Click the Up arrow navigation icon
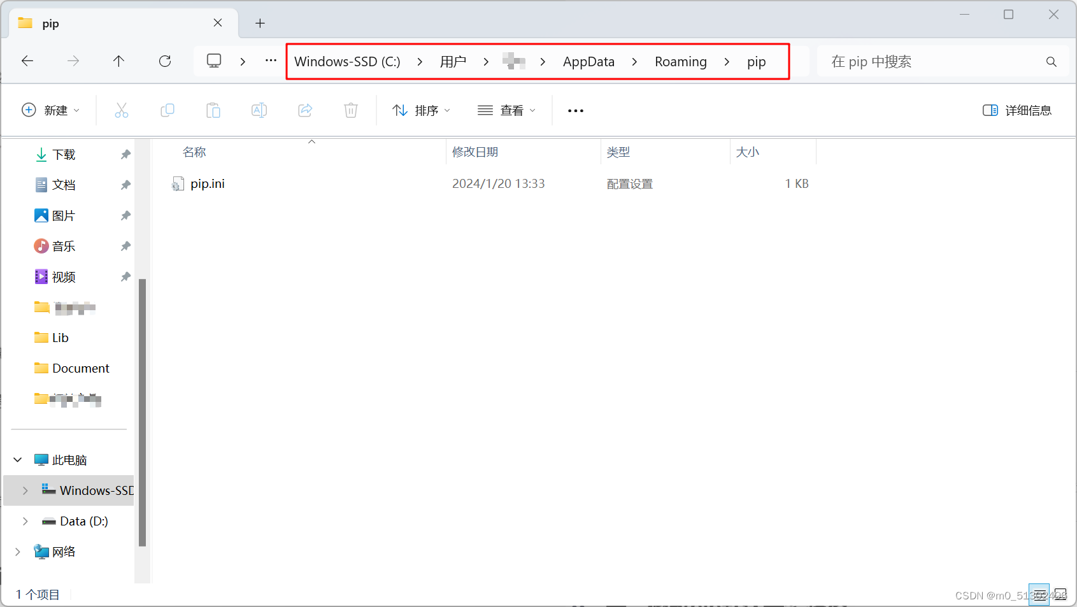The height and width of the screenshot is (607, 1077). click(x=118, y=61)
